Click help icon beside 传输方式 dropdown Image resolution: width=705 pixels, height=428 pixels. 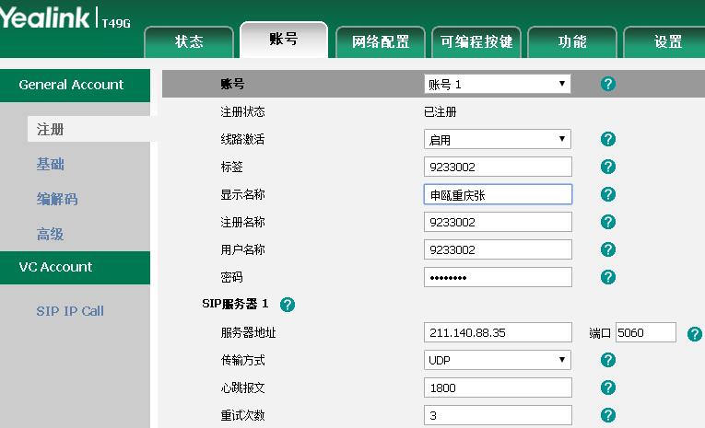point(607,361)
